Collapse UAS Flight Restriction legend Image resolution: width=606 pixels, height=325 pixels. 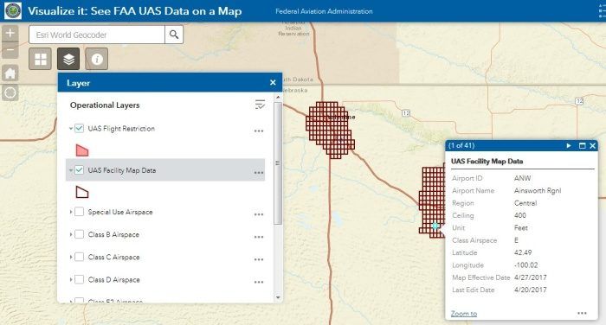pyautogui.click(x=71, y=128)
